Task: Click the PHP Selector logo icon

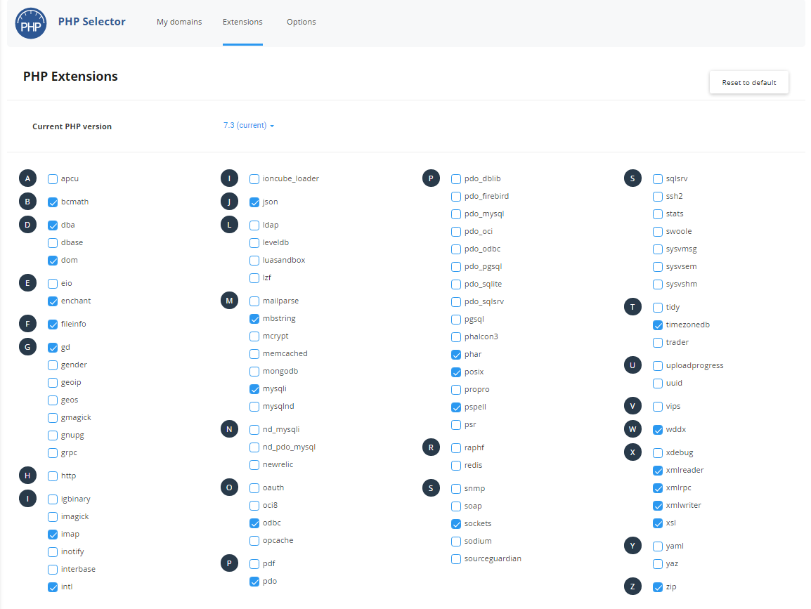Action: coord(30,23)
